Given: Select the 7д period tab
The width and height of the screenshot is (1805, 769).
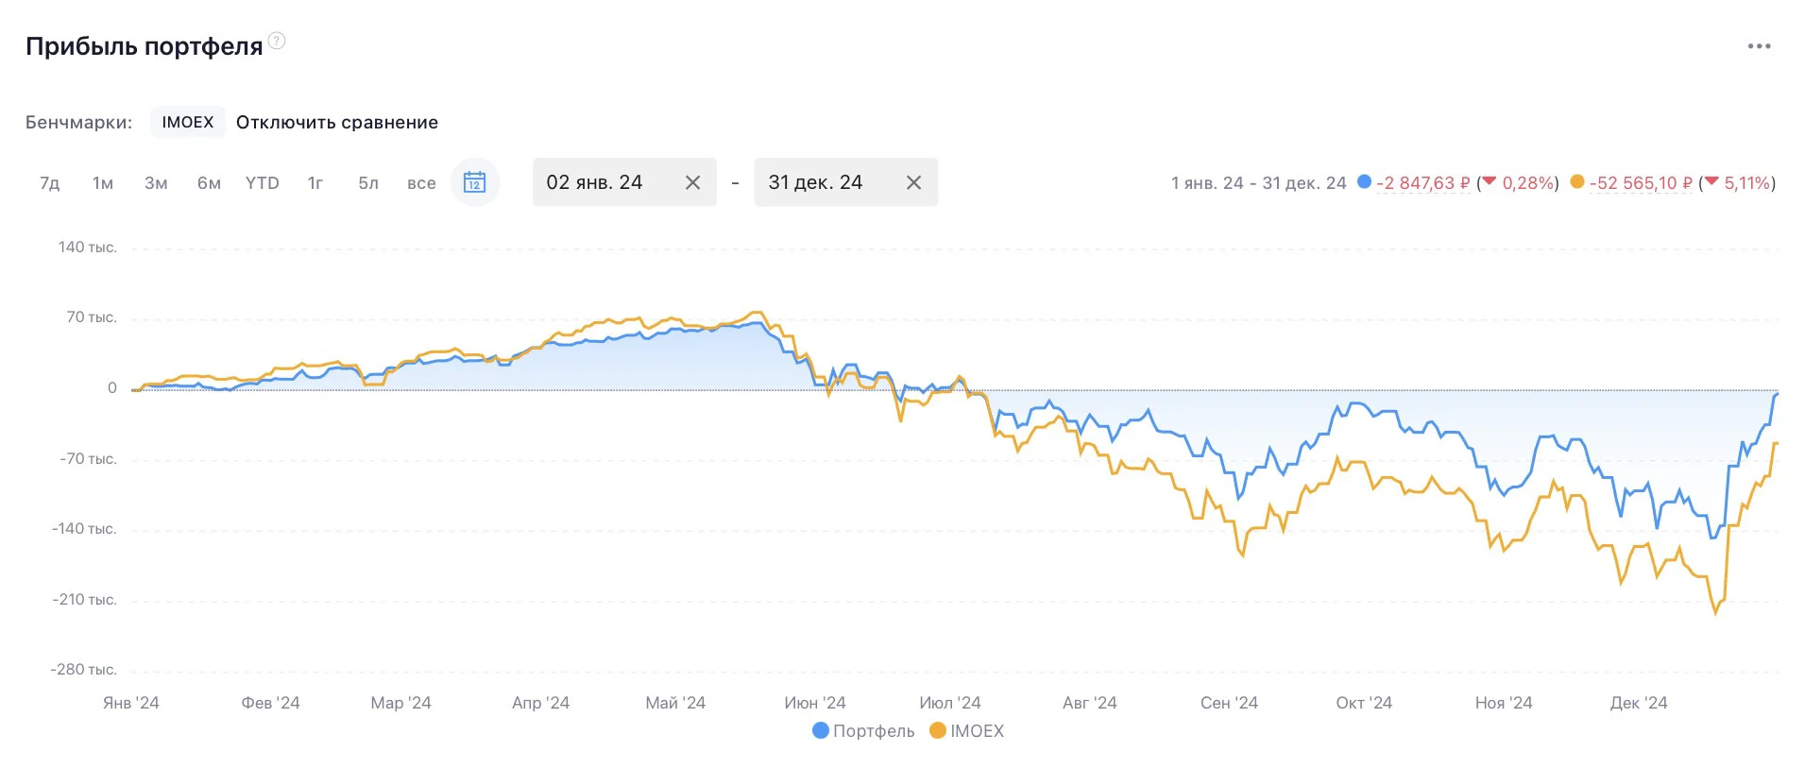Looking at the screenshot, I should click(50, 183).
